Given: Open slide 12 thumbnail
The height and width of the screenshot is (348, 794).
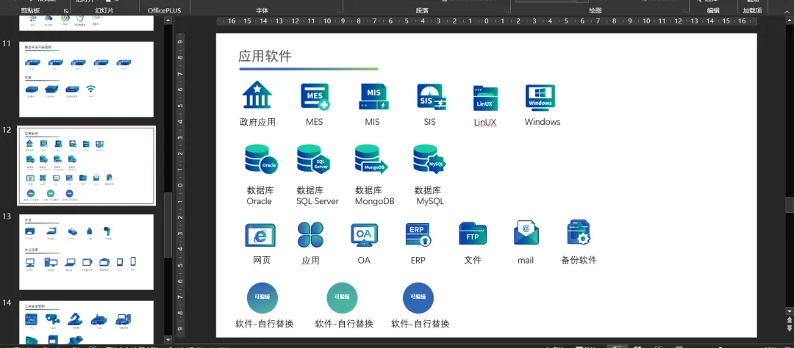Looking at the screenshot, I should tap(87, 165).
